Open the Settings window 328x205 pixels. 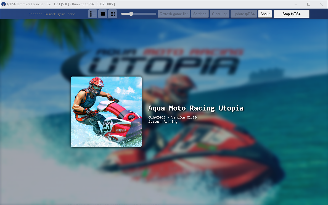pyautogui.click(x=200, y=14)
